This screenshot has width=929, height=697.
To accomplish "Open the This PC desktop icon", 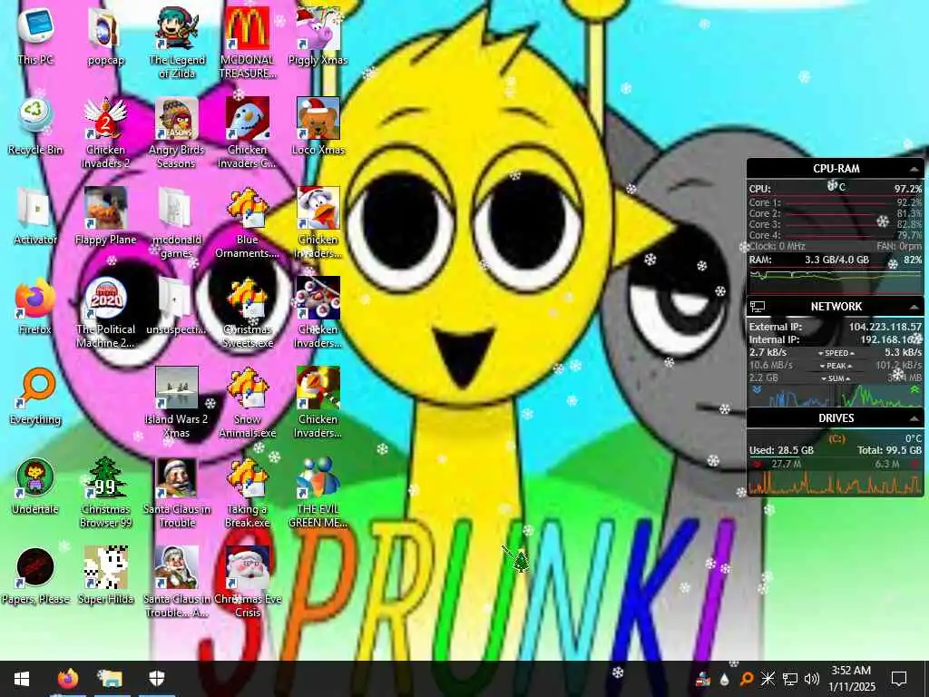I will click(35, 36).
